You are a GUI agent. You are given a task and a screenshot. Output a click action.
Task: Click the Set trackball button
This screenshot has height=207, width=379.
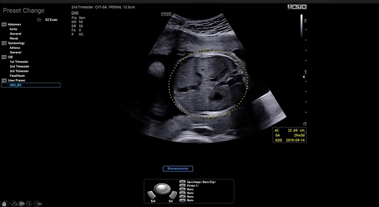172,196
